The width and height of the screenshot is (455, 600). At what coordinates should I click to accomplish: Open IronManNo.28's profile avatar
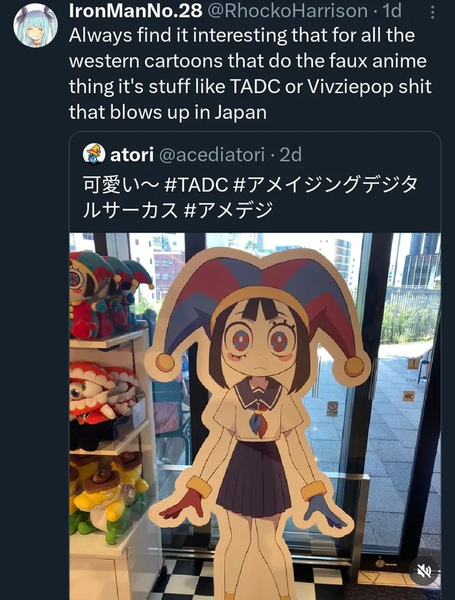pos(36,26)
